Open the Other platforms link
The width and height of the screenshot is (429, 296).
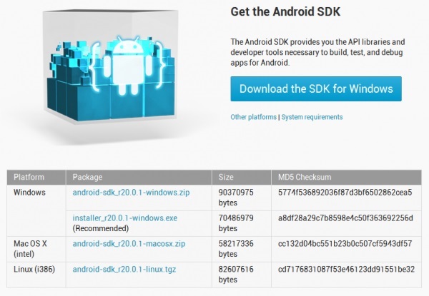[253, 117]
